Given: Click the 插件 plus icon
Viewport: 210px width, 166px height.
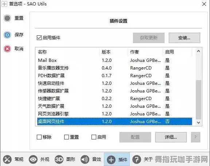Looking at the screenshot, I should tap(111, 159).
